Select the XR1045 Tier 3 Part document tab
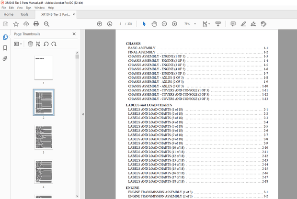The width and height of the screenshot is (297, 199). [56, 14]
